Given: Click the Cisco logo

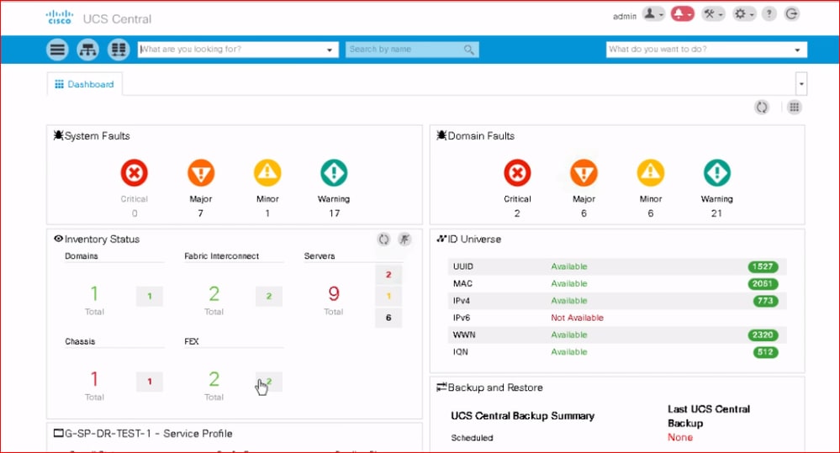Looking at the screenshot, I should pos(60,17).
